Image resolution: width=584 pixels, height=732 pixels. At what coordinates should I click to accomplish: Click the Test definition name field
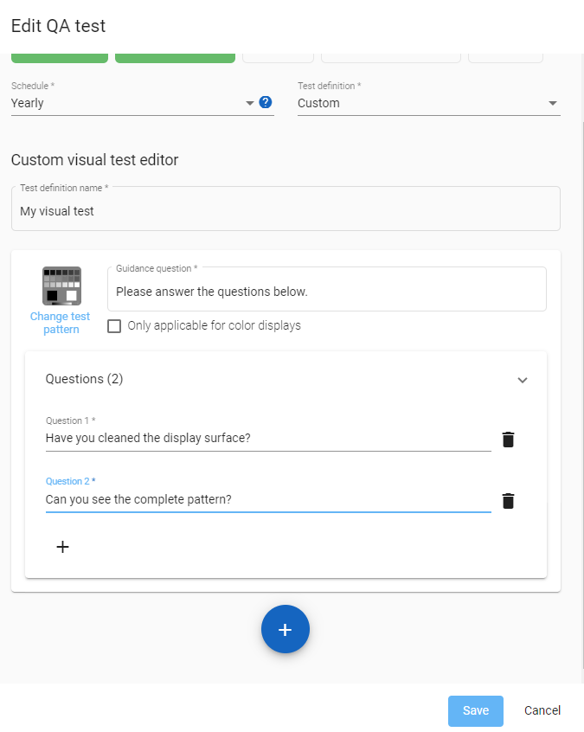pyautogui.click(x=286, y=211)
